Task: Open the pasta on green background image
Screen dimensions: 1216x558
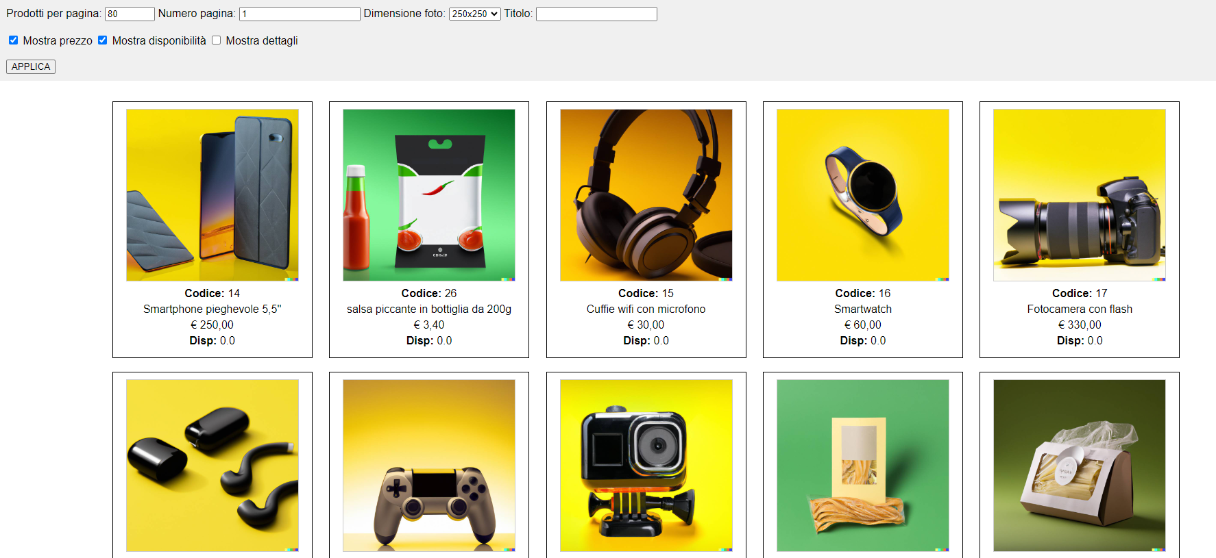Action: 862,466
